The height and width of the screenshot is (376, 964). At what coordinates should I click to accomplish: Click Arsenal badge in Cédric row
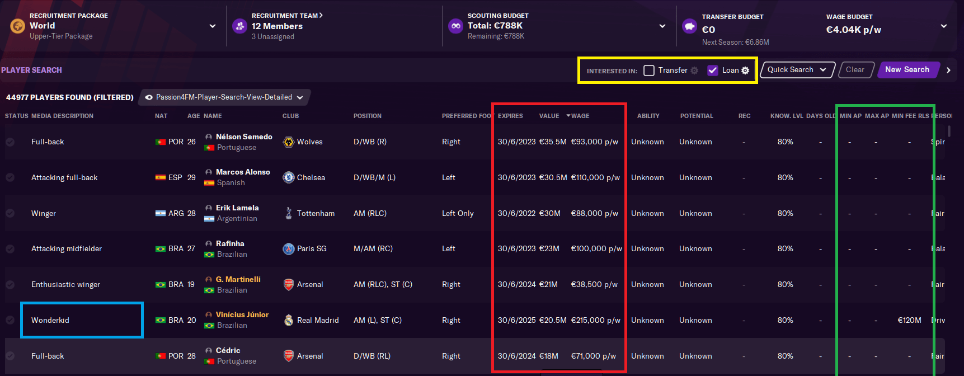[x=289, y=356]
